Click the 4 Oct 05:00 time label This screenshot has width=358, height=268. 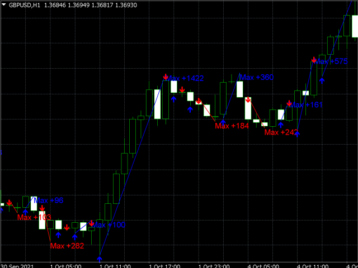tap(263, 266)
